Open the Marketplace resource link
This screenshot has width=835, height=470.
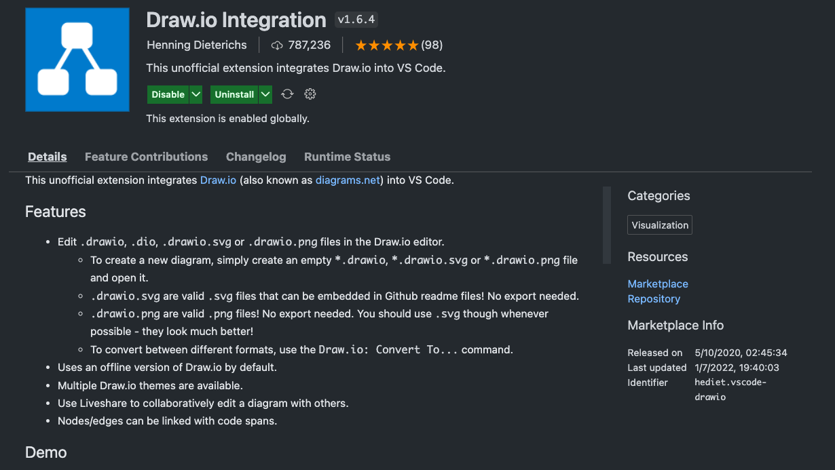[657, 283]
